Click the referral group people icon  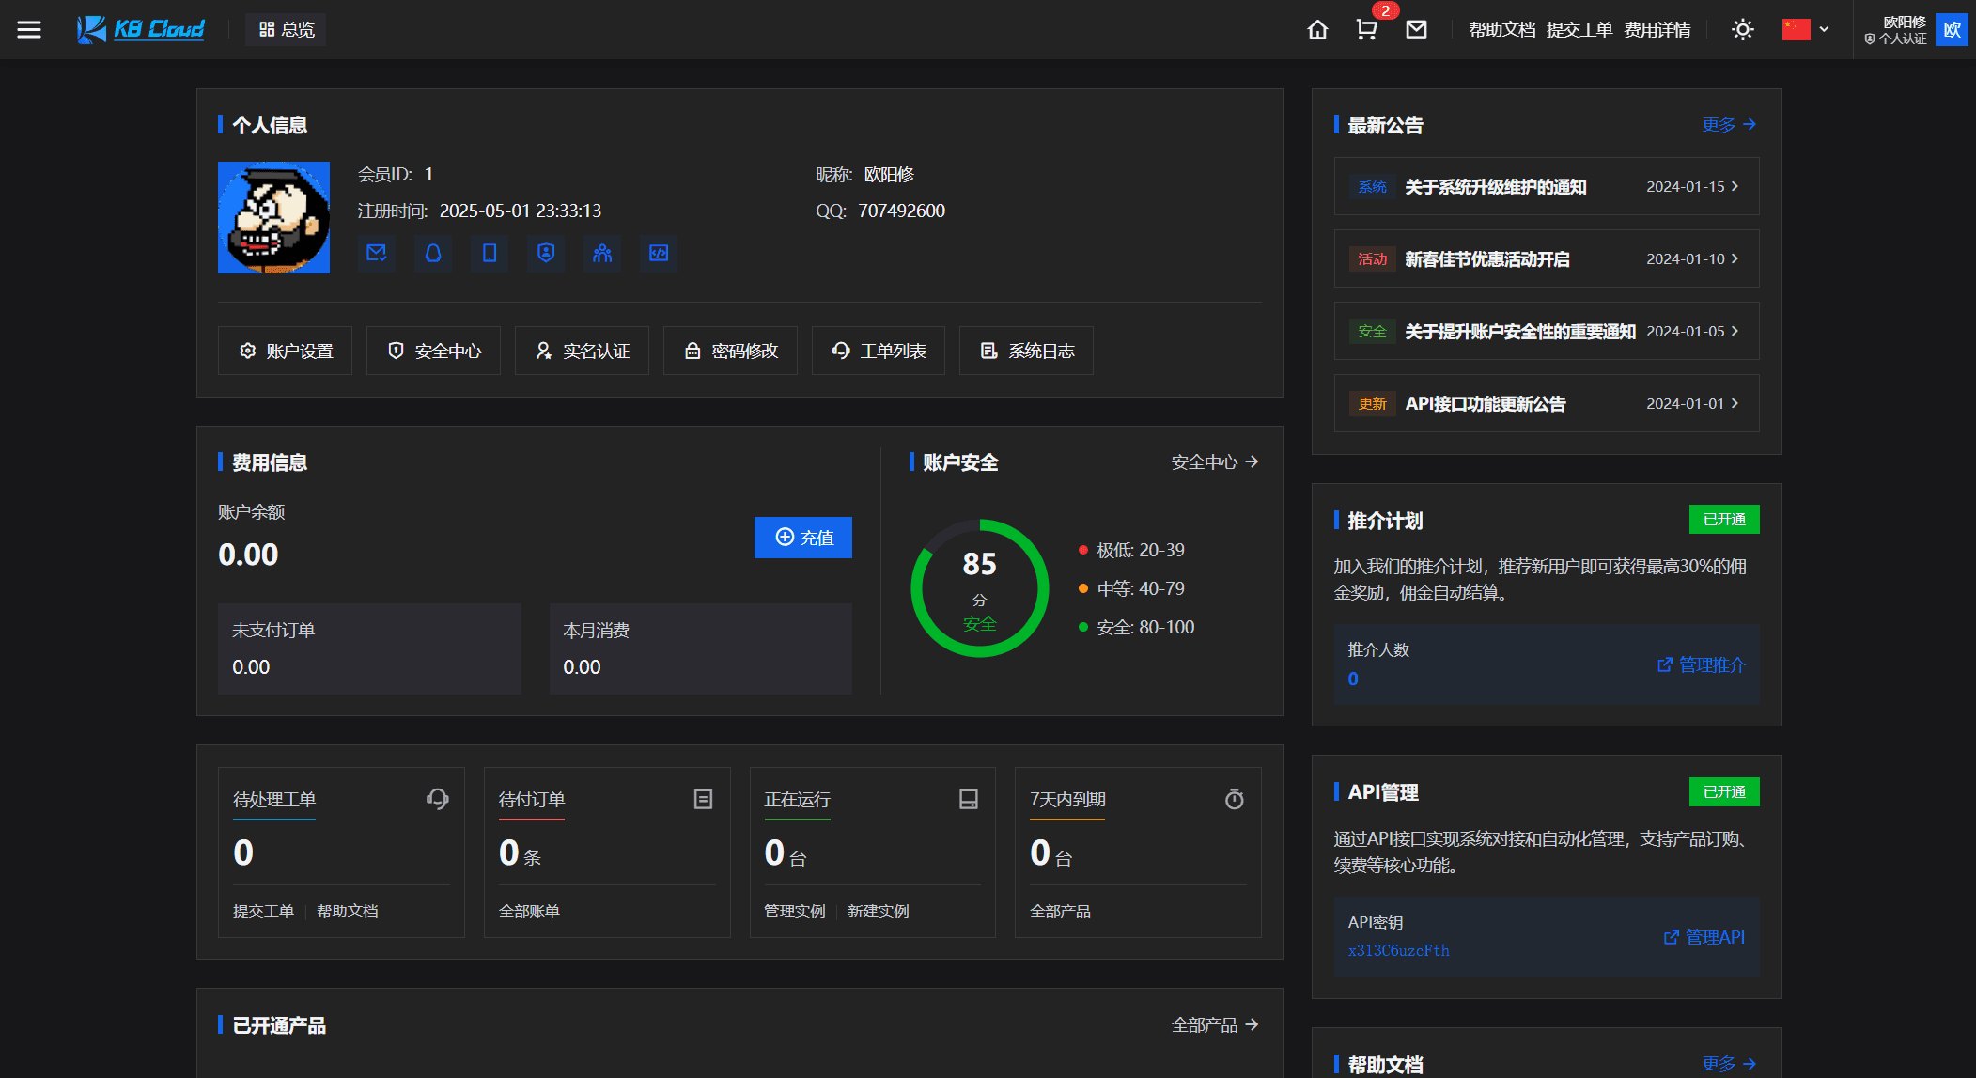602,253
